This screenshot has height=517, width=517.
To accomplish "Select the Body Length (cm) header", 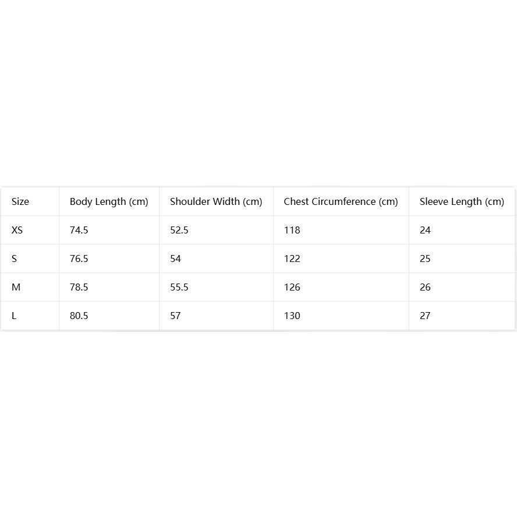I will click(109, 201).
